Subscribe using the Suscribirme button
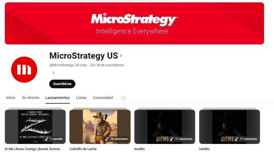274x152 pixels. (x=62, y=84)
